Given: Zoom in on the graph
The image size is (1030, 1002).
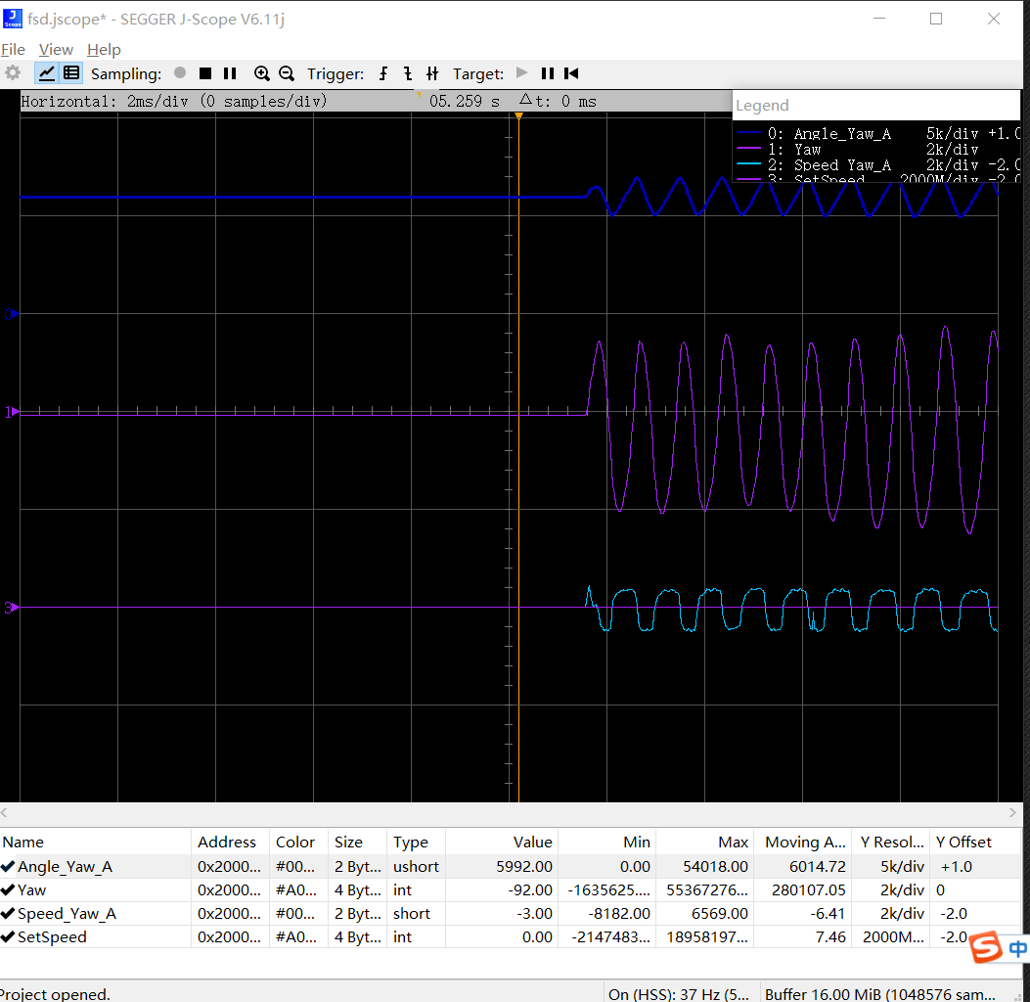Looking at the screenshot, I should click(x=261, y=73).
